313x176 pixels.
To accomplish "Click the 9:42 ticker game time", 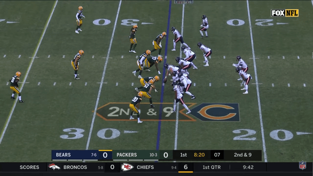I will 248,167.
